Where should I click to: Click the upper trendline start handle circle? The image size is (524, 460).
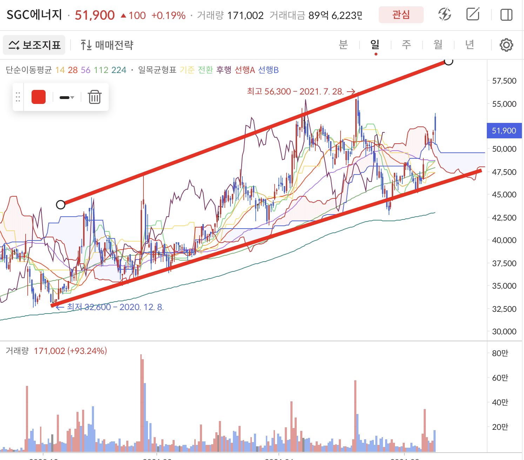[x=61, y=205]
